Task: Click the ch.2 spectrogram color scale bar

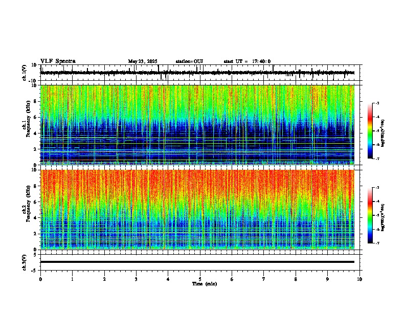Action: [370, 215]
